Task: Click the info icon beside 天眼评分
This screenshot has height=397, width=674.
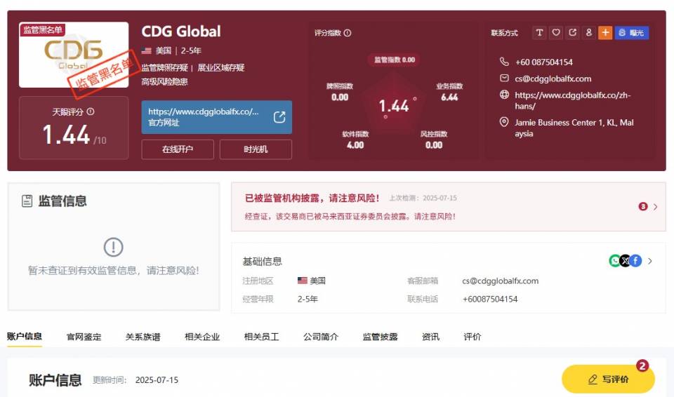Action: (x=91, y=112)
